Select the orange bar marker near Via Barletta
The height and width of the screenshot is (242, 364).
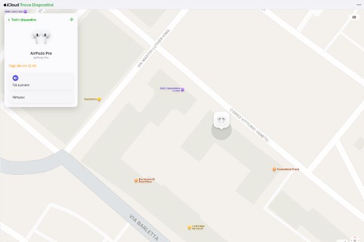click(136, 181)
